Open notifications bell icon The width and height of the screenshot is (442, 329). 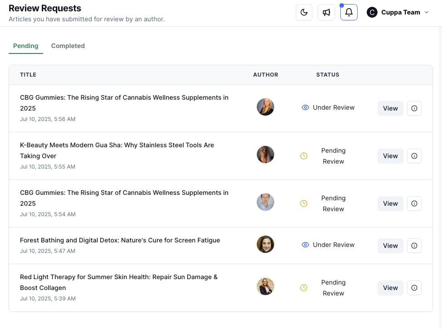(349, 12)
